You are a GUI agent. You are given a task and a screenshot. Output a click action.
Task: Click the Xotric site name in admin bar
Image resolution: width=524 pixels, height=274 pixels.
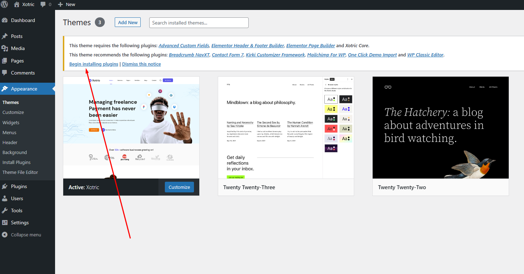tap(28, 5)
